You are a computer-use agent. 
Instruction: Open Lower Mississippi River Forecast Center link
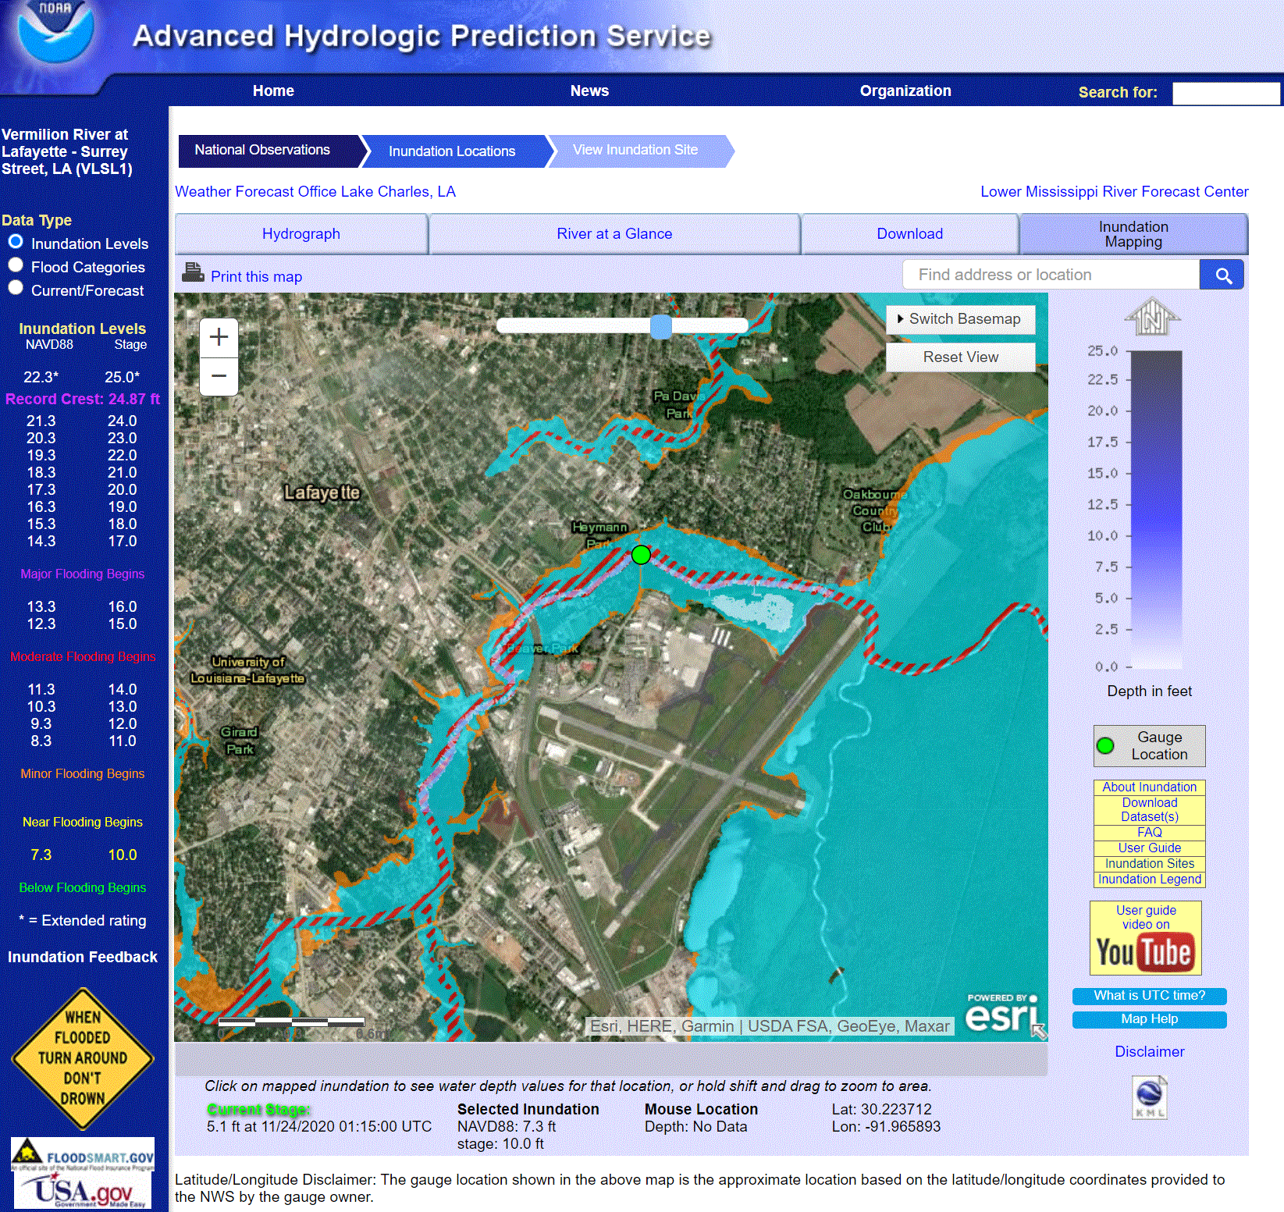[1115, 192]
